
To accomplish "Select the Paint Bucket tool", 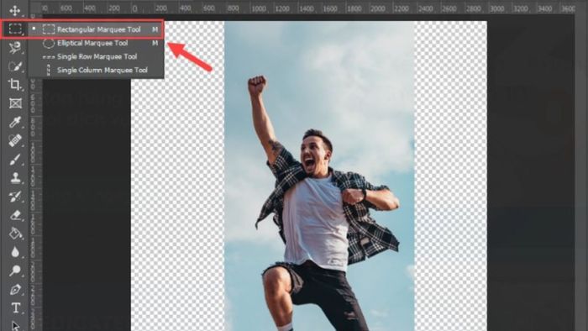I will tap(15, 234).
